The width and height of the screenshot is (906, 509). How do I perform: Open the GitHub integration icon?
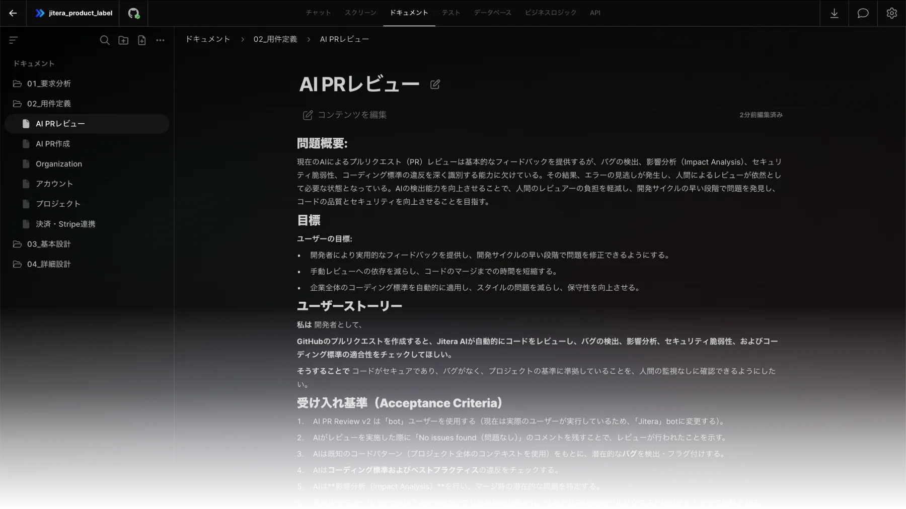click(134, 13)
